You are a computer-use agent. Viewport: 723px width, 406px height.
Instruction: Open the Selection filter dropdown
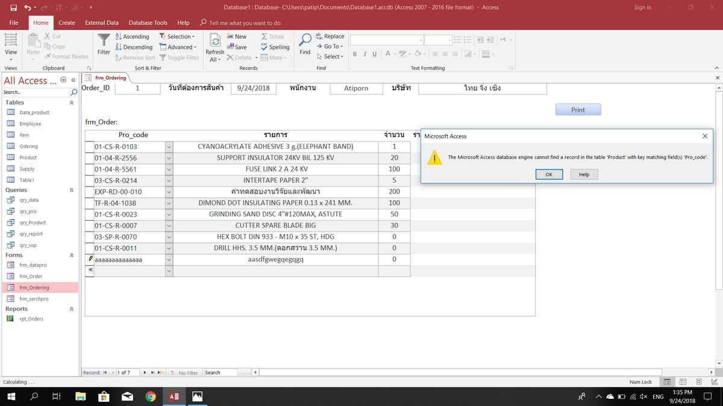pyautogui.click(x=177, y=36)
